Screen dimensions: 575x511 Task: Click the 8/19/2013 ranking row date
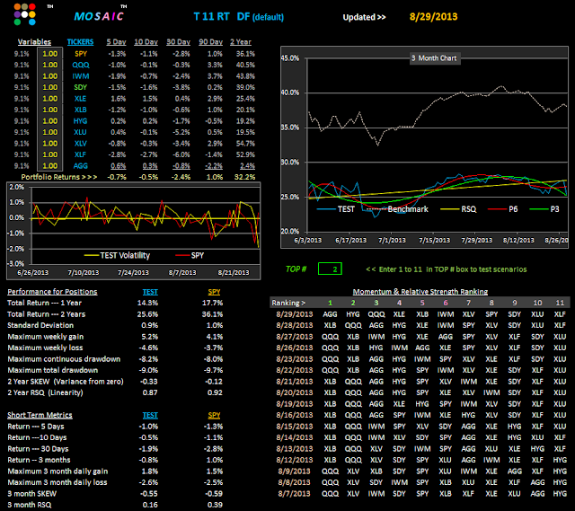[x=295, y=404]
